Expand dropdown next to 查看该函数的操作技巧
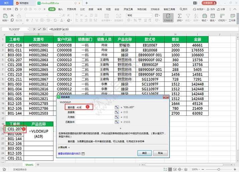 coord(83,154)
